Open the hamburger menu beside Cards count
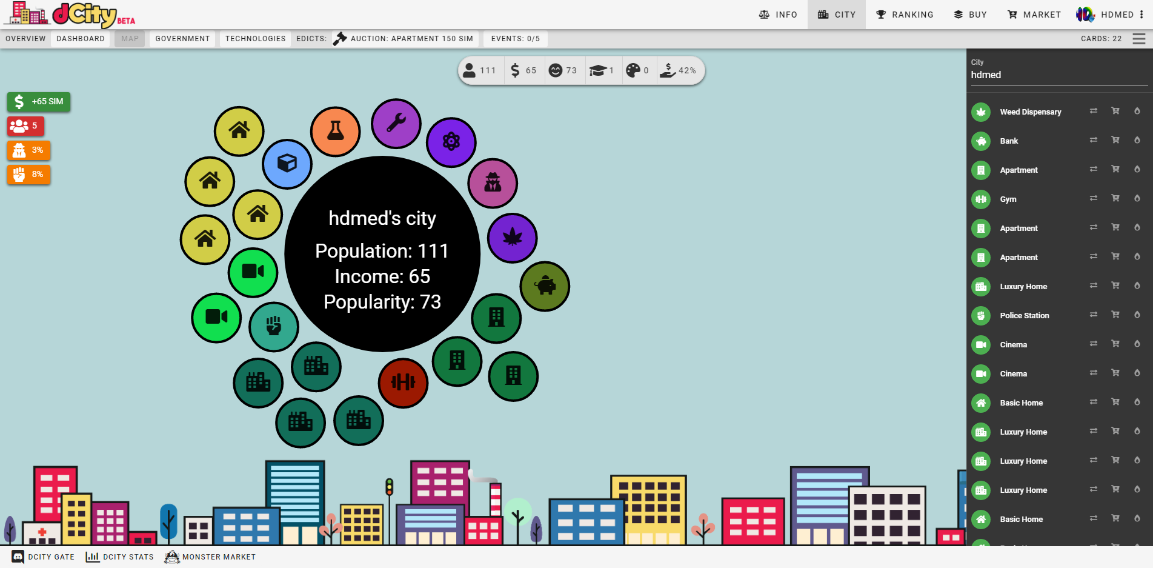Image resolution: width=1153 pixels, height=568 pixels. 1139,39
